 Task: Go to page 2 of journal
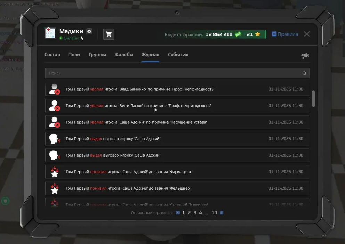(x=189, y=213)
